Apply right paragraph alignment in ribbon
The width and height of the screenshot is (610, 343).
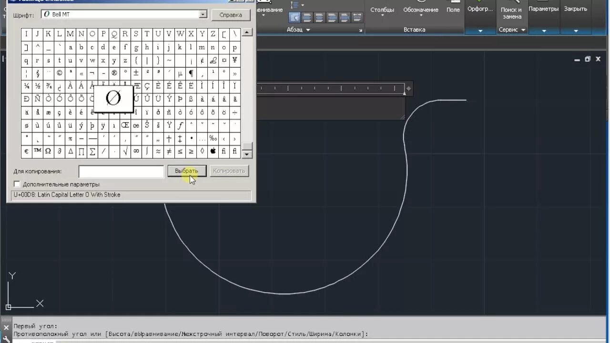pos(332,18)
